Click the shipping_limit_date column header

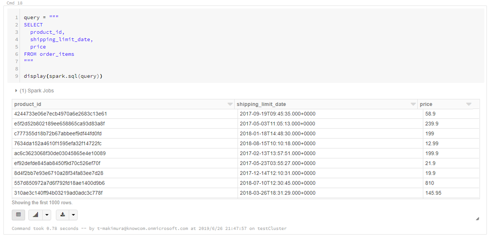261,104
